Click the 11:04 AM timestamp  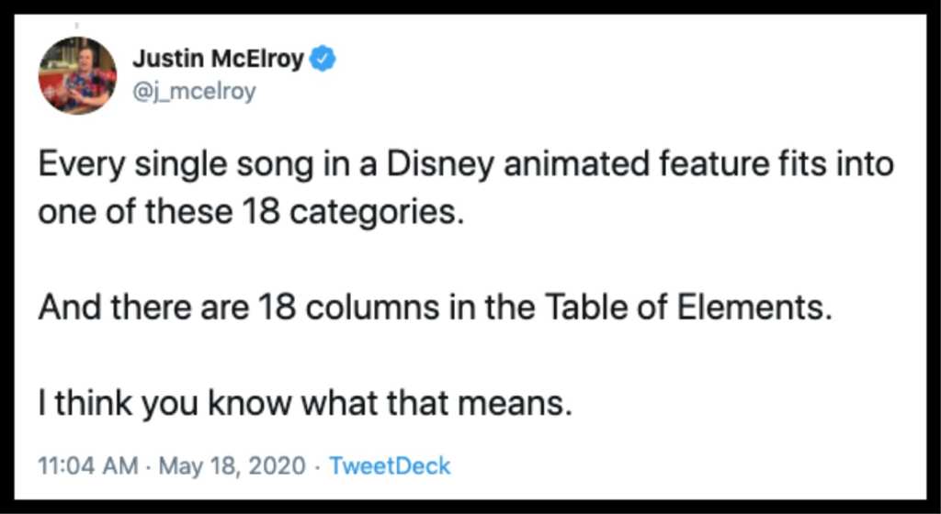point(87,465)
